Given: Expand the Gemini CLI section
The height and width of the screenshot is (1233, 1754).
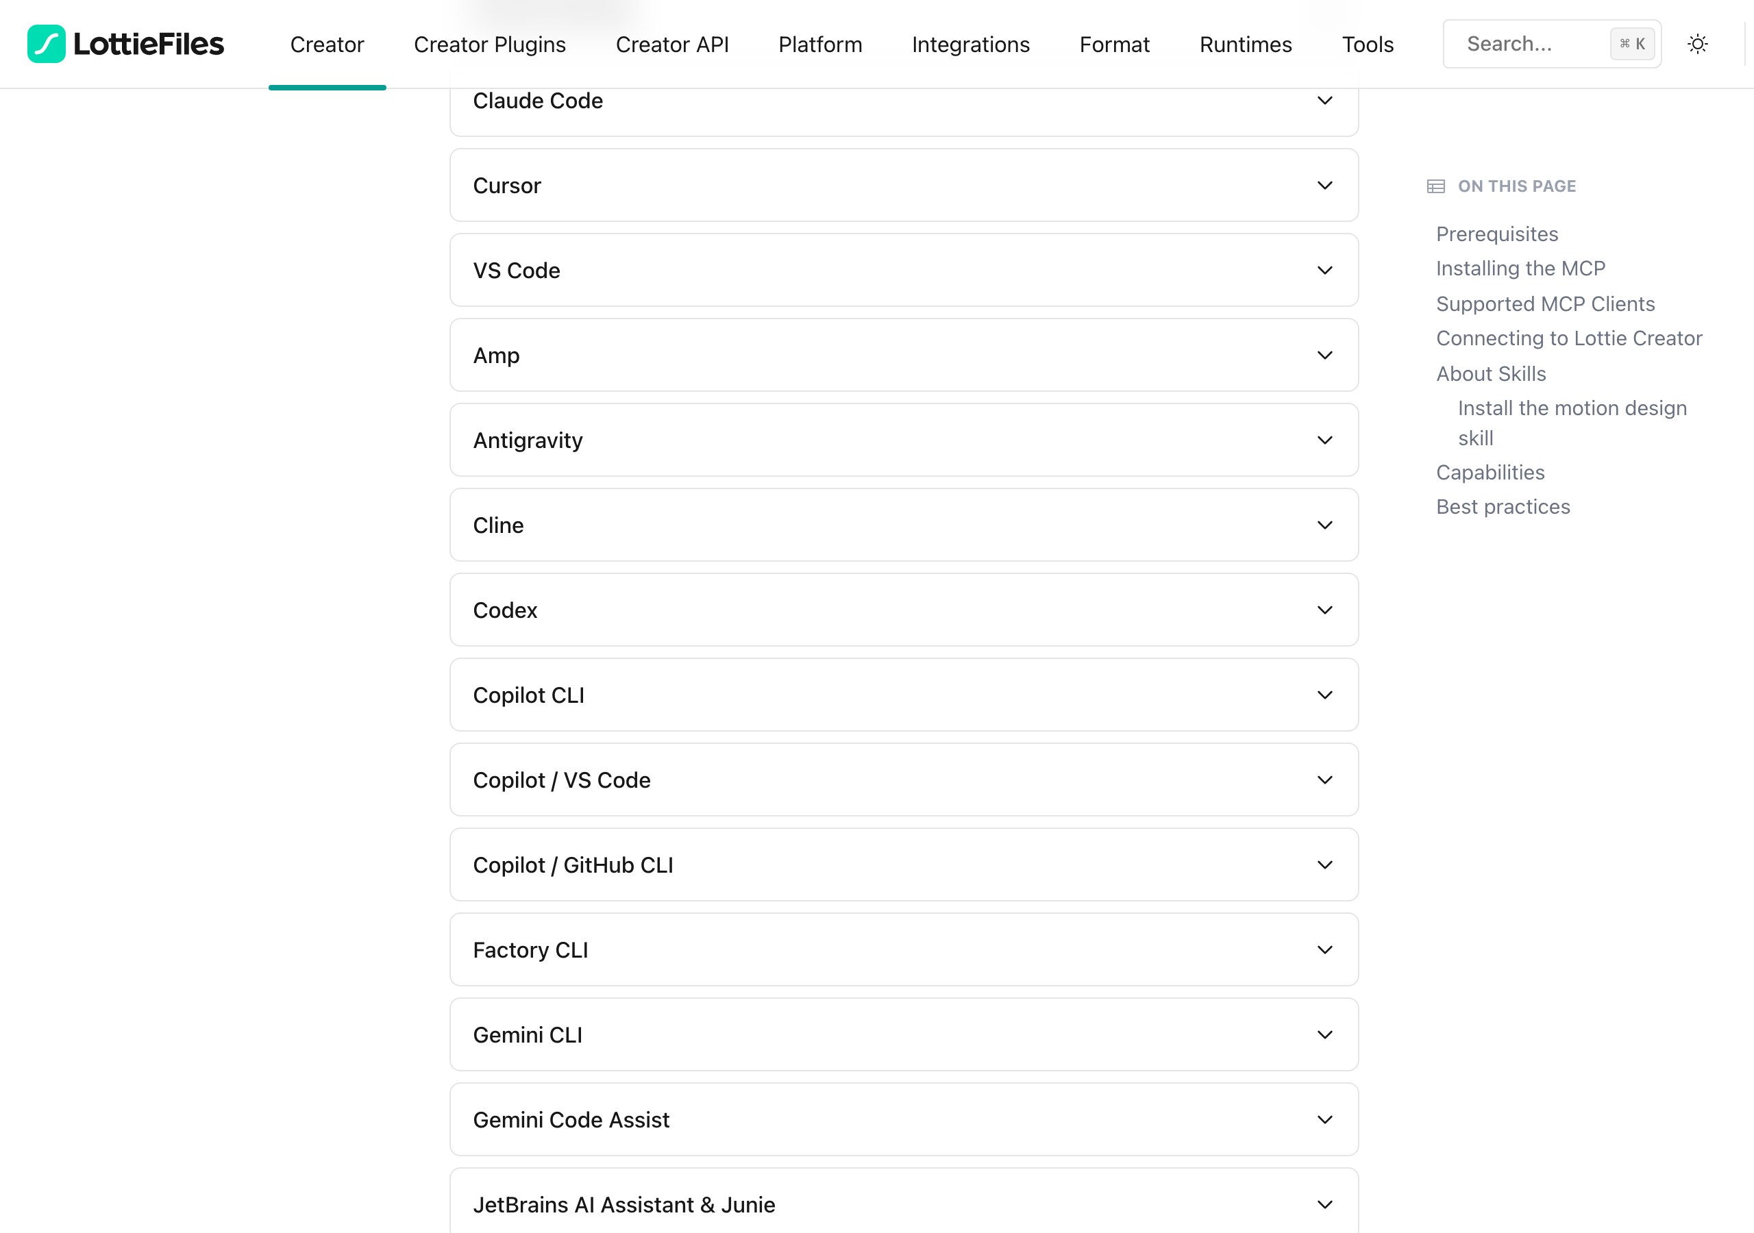Looking at the screenshot, I should [x=904, y=1034].
